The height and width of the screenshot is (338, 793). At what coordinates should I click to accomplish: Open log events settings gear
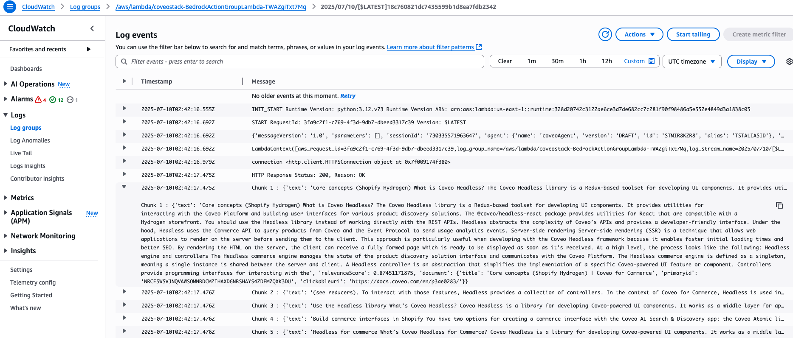tap(789, 61)
